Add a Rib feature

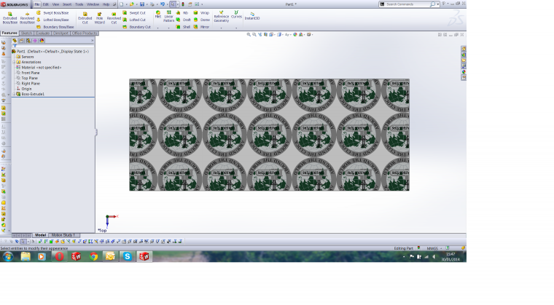[x=183, y=12]
